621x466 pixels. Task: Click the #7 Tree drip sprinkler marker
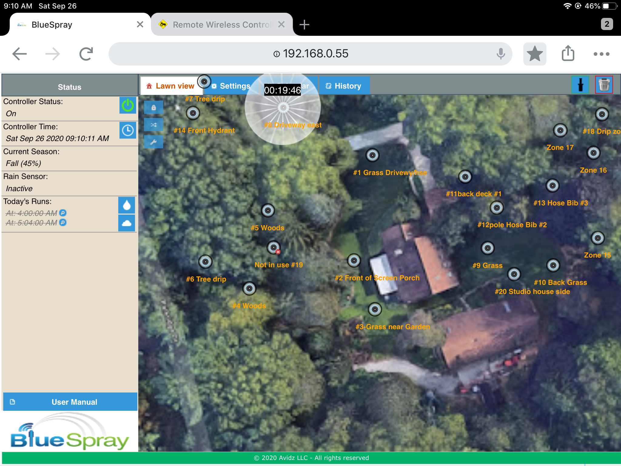click(x=204, y=81)
